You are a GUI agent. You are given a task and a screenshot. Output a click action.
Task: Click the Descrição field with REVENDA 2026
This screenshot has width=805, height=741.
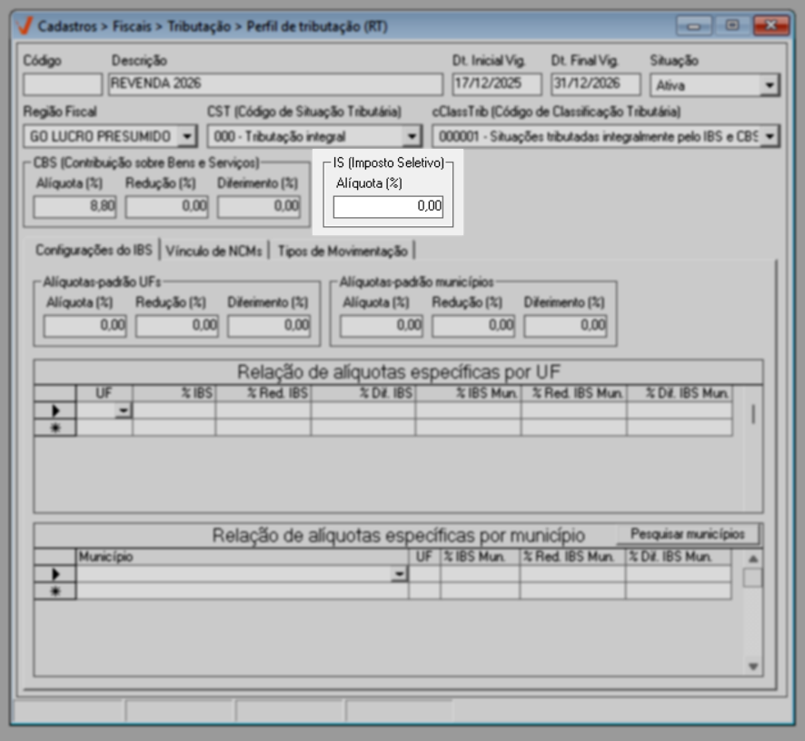click(275, 85)
